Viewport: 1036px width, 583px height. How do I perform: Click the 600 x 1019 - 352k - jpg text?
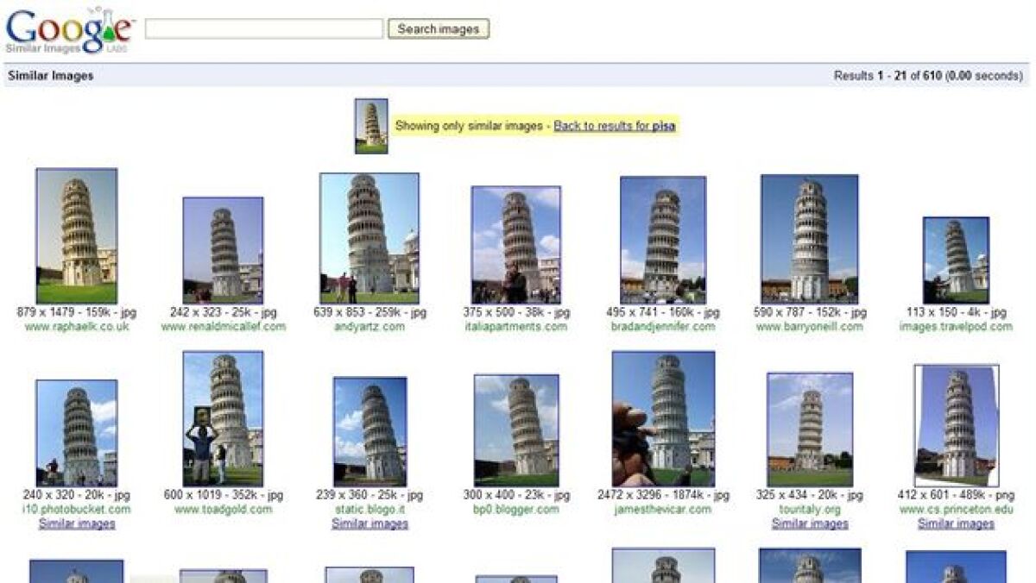click(223, 496)
